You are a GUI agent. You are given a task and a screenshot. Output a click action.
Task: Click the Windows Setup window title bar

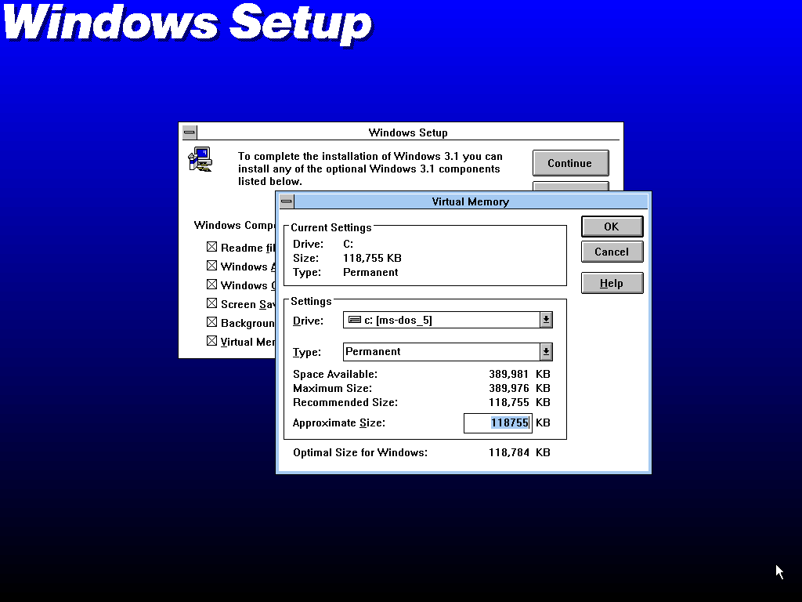click(x=407, y=132)
